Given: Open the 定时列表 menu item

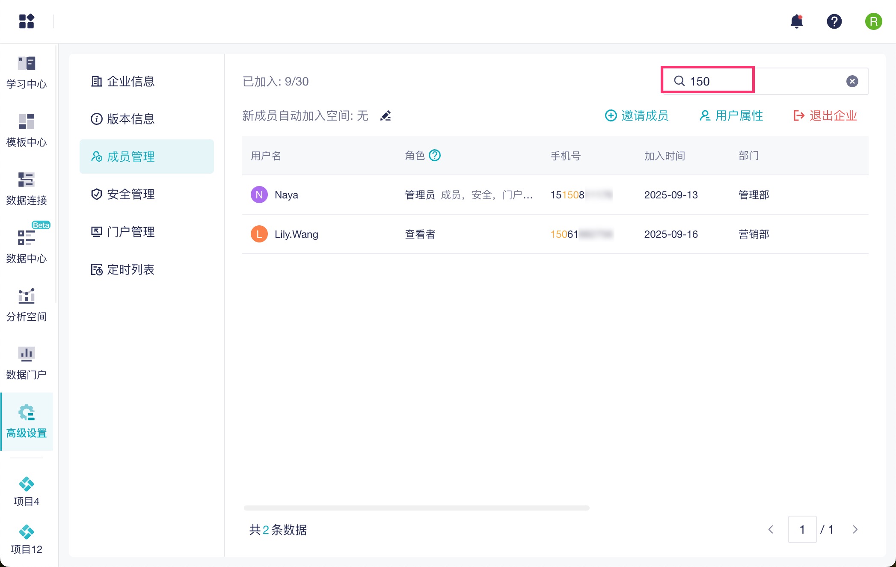Looking at the screenshot, I should pyautogui.click(x=147, y=269).
